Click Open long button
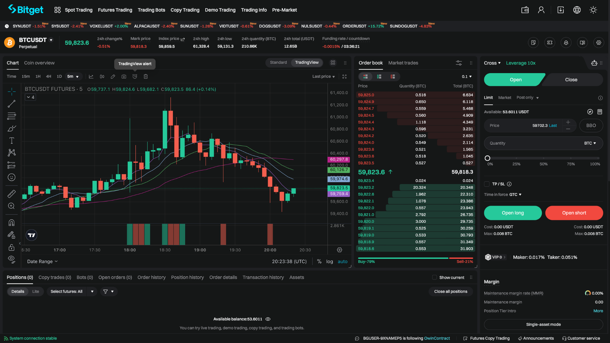The height and width of the screenshot is (343, 610). (513, 212)
